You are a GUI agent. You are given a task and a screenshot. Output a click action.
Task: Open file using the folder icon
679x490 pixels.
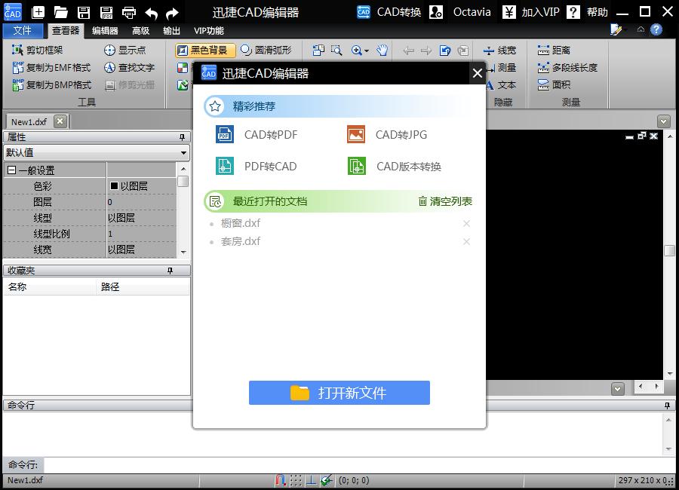point(60,12)
